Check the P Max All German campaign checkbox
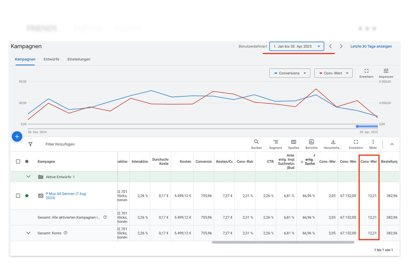409x264 pixels. tap(18, 196)
